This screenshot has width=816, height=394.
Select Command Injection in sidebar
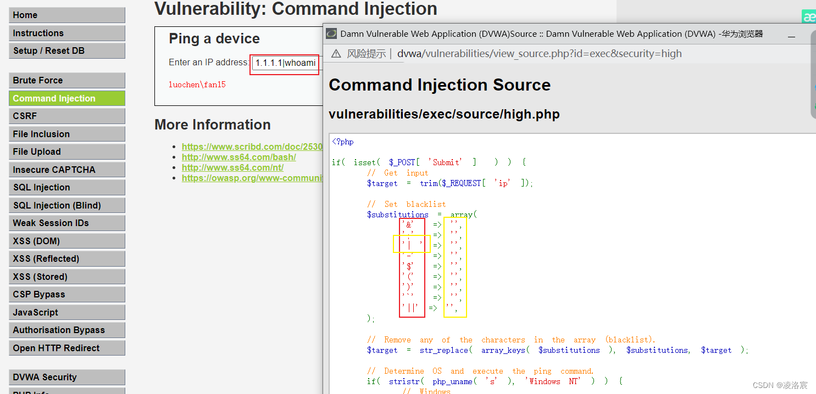(66, 98)
